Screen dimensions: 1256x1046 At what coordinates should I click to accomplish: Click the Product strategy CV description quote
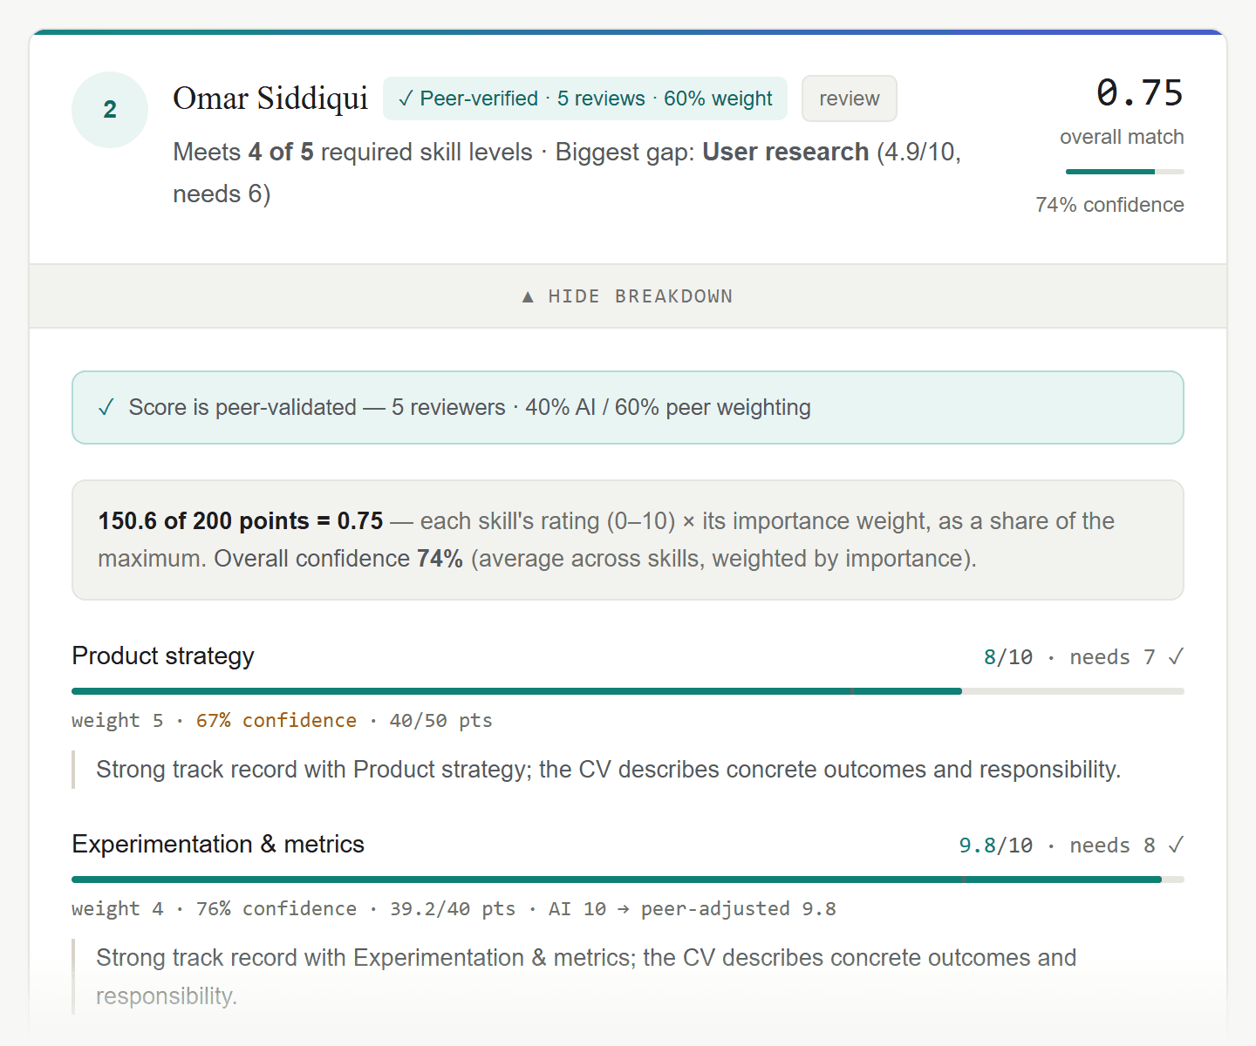coord(609,770)
